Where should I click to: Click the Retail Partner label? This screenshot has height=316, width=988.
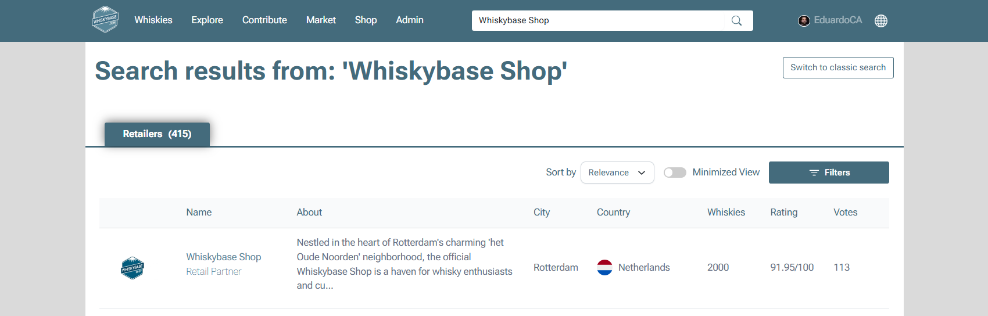click(x=214, y=271)
